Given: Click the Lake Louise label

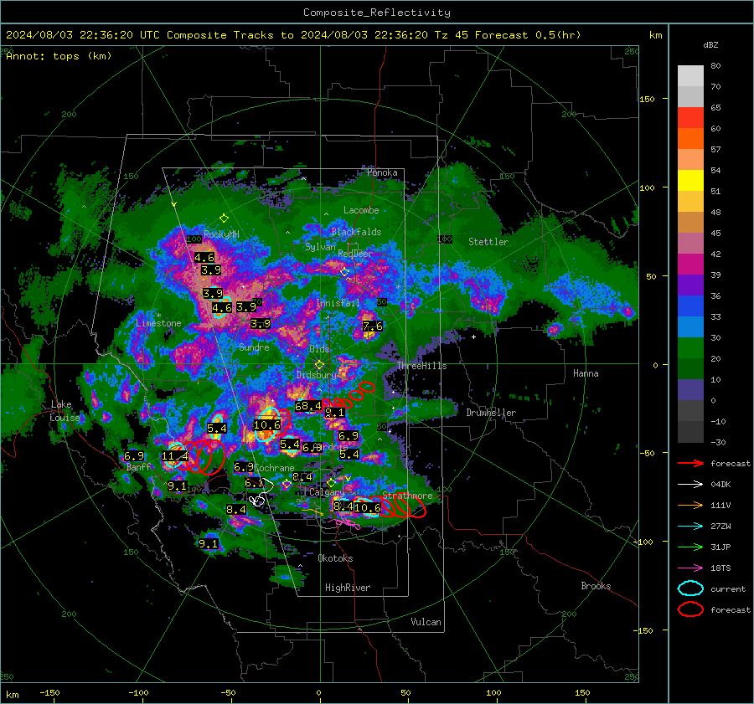Looking at the screenshot, I should point(64,411).
